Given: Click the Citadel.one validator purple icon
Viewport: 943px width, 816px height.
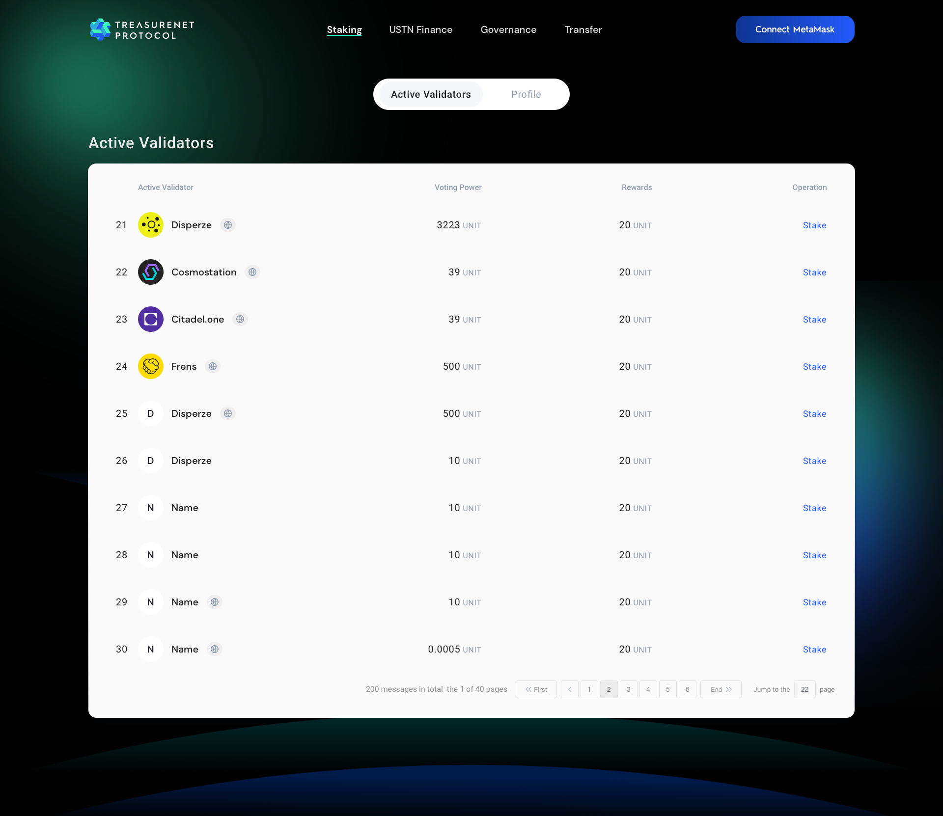Looking at the screenshot, I should click(x=150, y=319).
